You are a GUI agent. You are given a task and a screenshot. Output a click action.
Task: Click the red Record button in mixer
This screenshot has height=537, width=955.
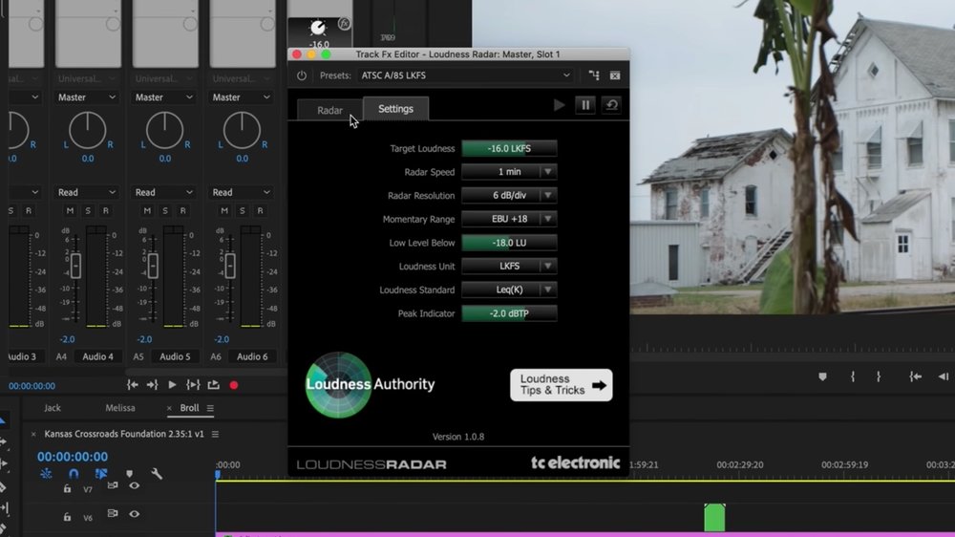pos(234,385)
